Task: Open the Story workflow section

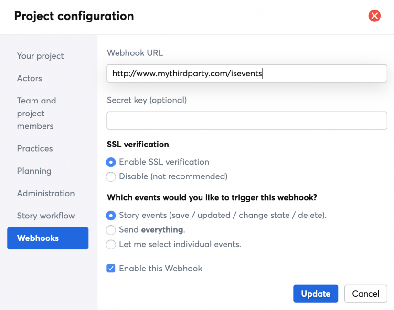Action: [45, 216]
